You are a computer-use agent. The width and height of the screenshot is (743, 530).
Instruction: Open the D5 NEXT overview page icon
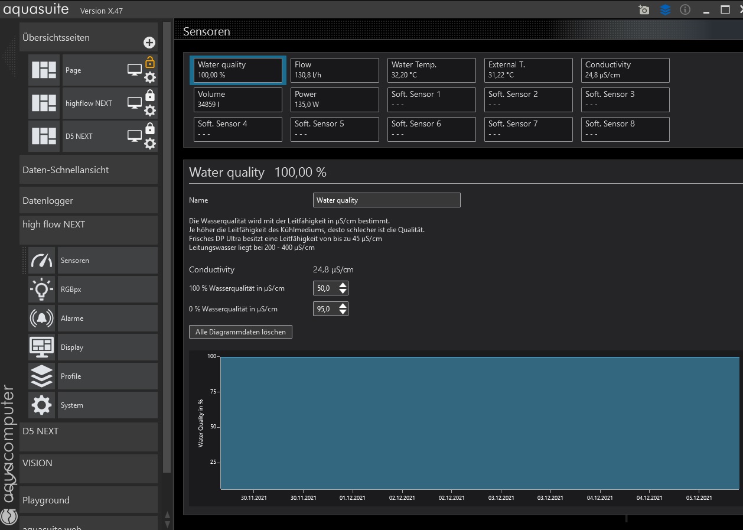44,136
